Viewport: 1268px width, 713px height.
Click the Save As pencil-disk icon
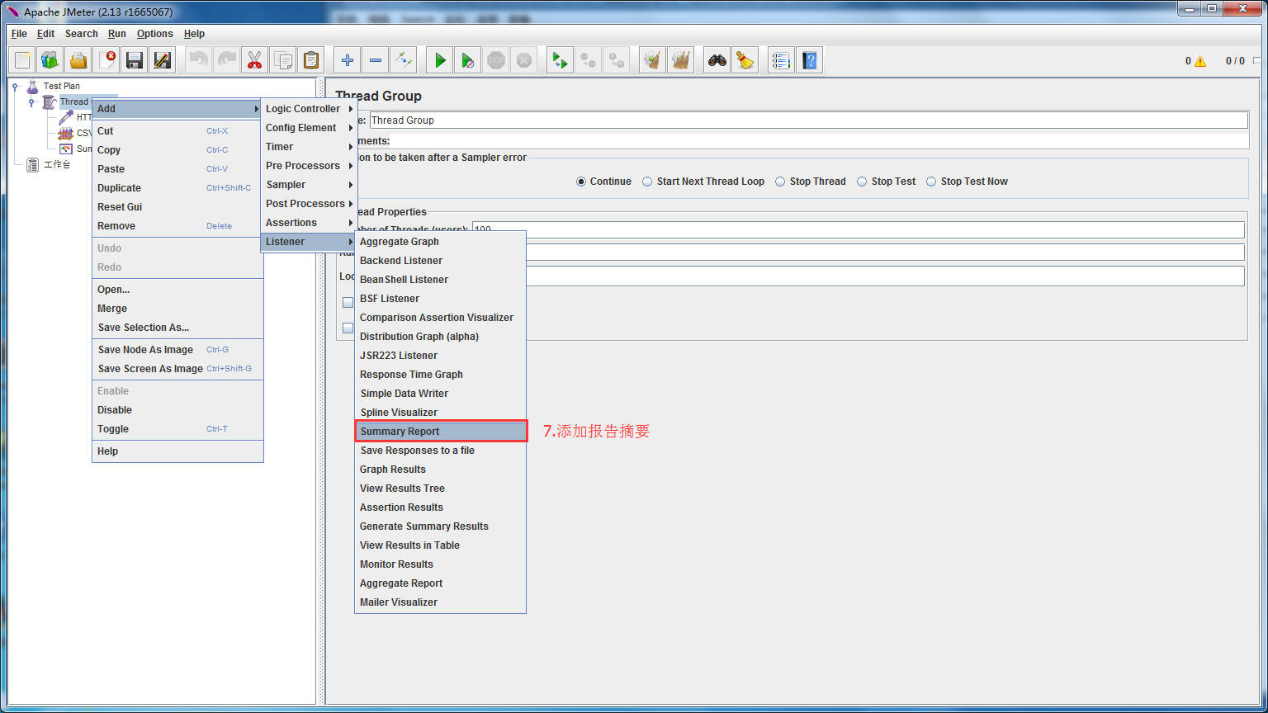tap(163, 60)
